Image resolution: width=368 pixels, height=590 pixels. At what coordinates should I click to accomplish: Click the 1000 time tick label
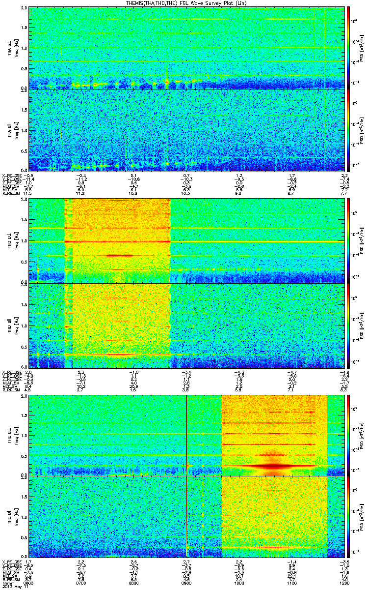239,583
